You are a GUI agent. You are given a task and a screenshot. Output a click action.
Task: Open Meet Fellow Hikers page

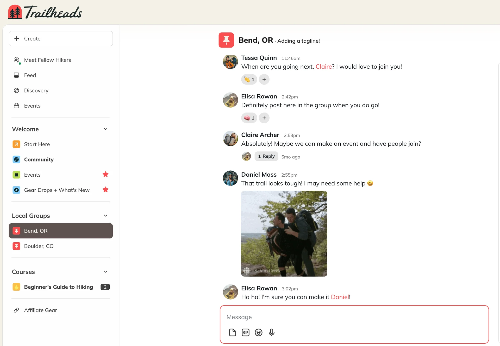click(61, 60)
